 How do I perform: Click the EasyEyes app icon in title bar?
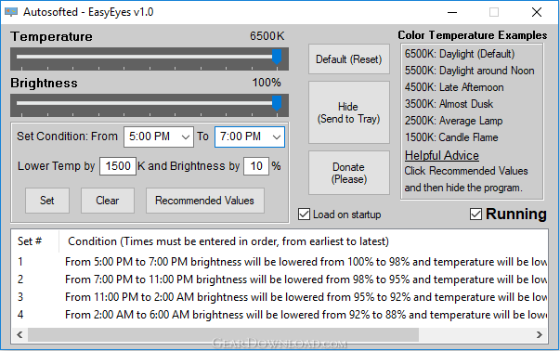tap(11, 12)
